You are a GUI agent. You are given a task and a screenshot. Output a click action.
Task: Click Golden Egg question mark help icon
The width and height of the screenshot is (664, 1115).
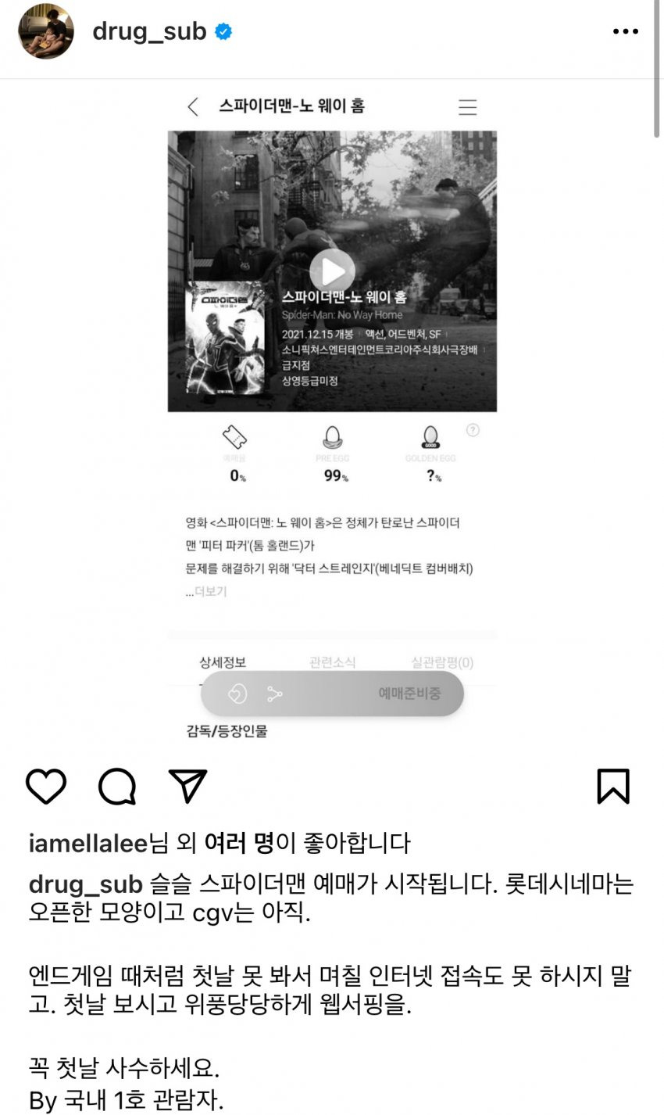473,430
